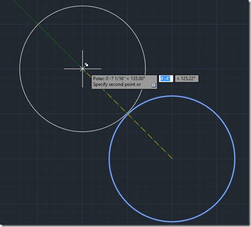This screenshot has width=251, height=227.
Task: Pick the tangent point where both circles touch
Action: 127,114
